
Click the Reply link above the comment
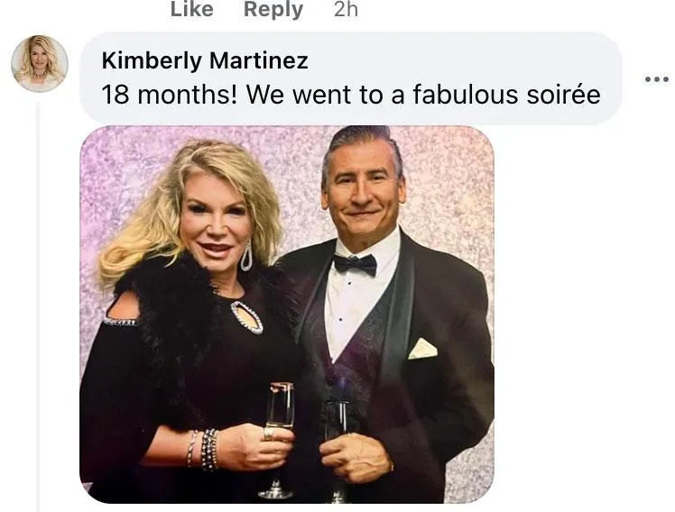click(x=273, y=10)
